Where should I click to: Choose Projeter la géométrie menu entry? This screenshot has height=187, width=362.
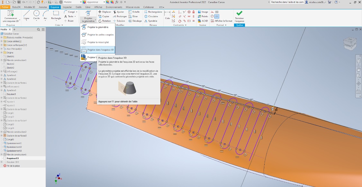pos(97,27)
